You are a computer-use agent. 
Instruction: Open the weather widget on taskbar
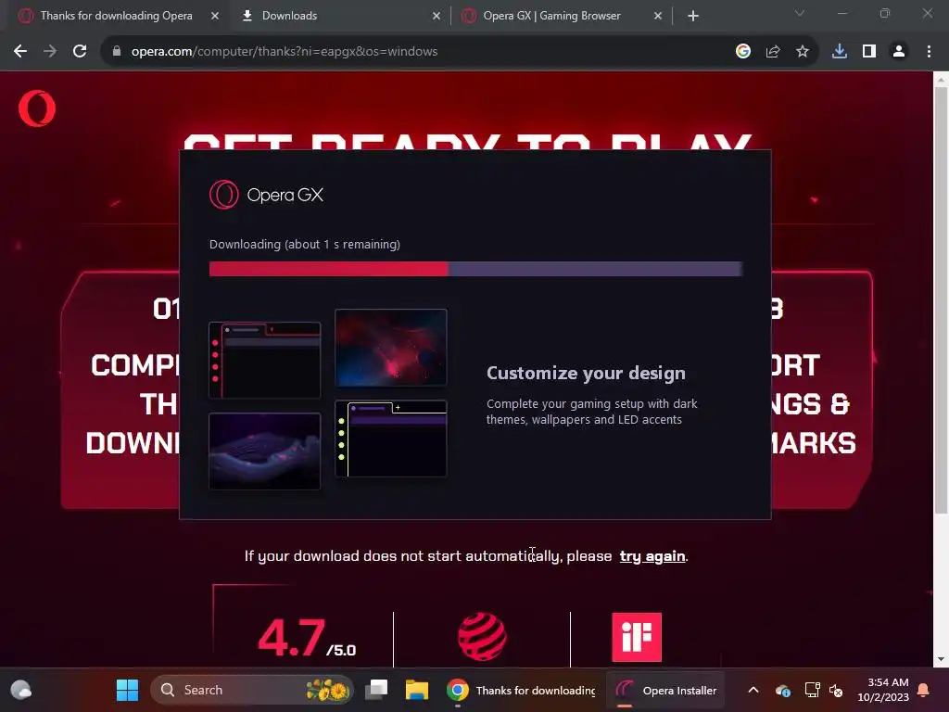[21, 690]
